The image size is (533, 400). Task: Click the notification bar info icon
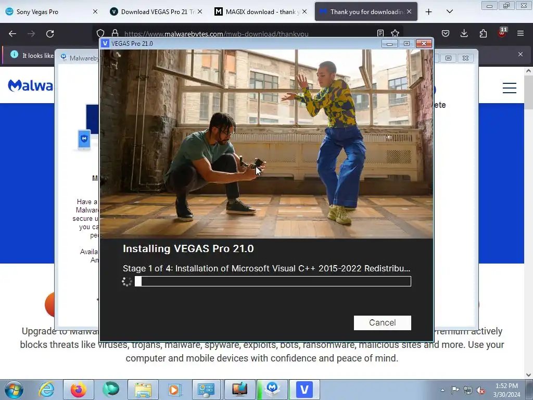click(x=14, y=54)
